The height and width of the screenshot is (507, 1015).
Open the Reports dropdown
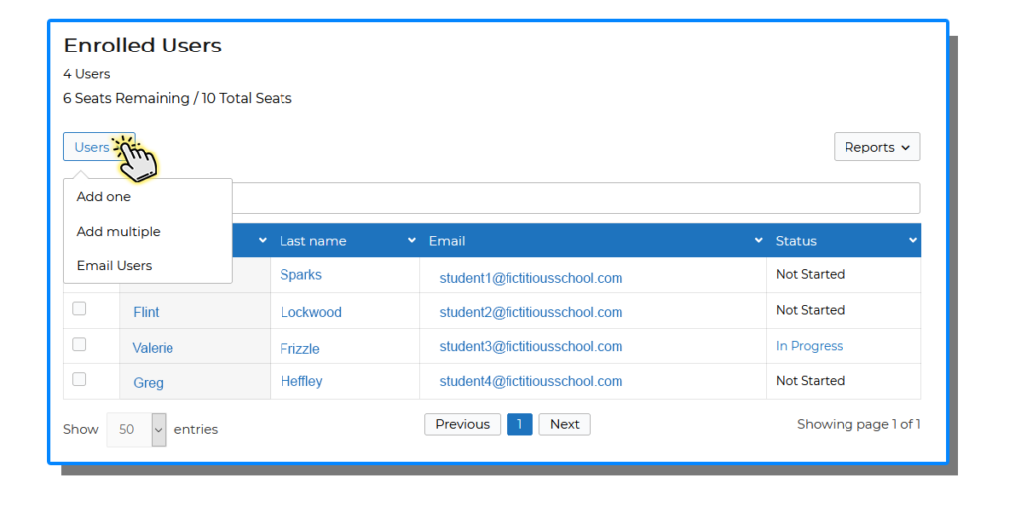point(876,147)
